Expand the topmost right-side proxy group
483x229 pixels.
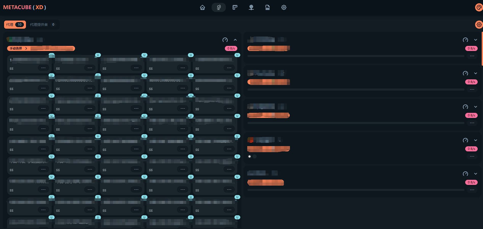click(x=476, y=40)
